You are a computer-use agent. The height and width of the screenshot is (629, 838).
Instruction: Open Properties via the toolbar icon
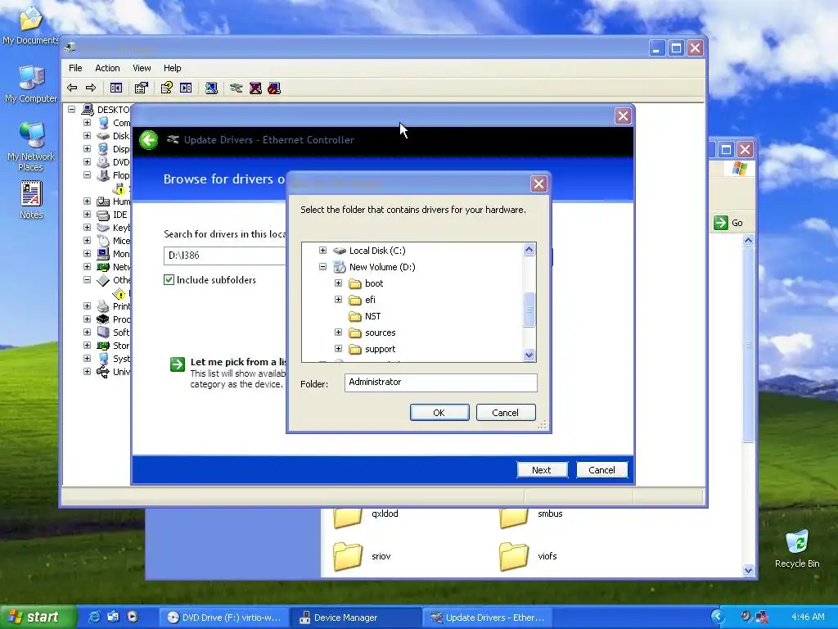coord(141,88)
